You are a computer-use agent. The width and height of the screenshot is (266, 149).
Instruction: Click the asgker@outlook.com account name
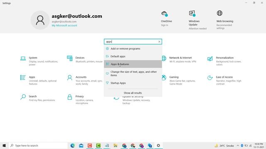pyautogui.click(x=77, y=16)
